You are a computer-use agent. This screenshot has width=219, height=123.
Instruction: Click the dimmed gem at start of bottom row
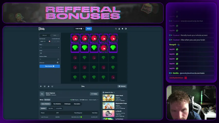pyautogui.click(x=75, y=77)
